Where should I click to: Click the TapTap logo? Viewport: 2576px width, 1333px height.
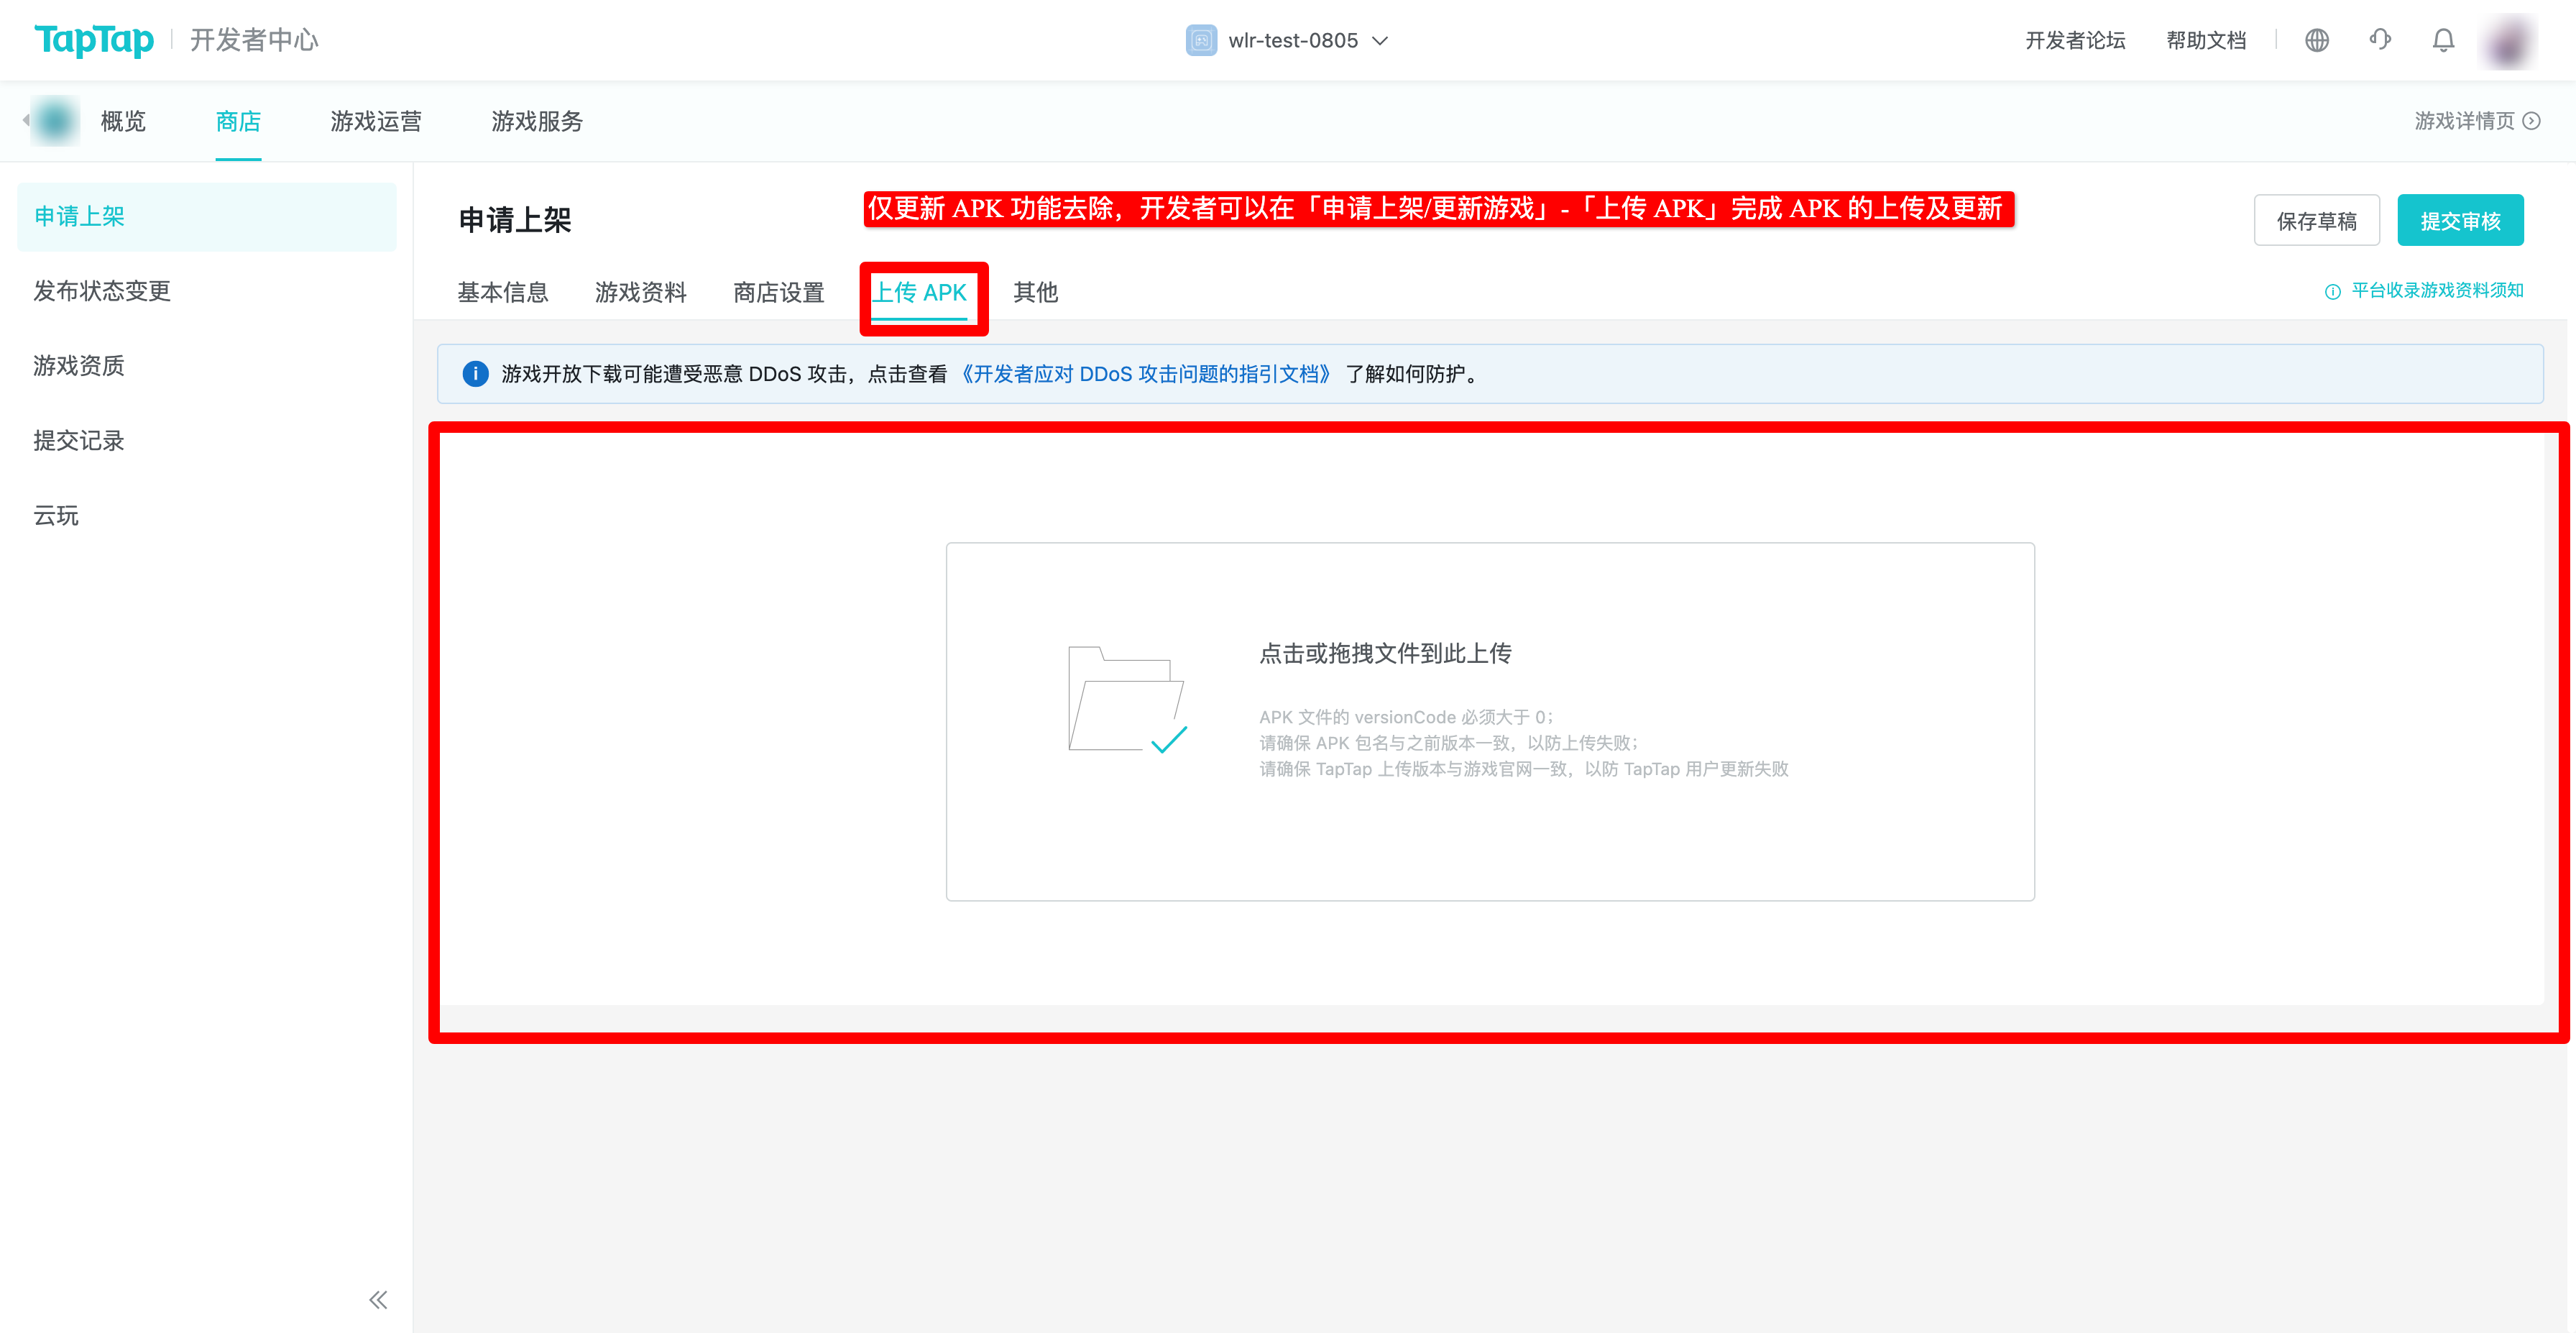[94, 40]
